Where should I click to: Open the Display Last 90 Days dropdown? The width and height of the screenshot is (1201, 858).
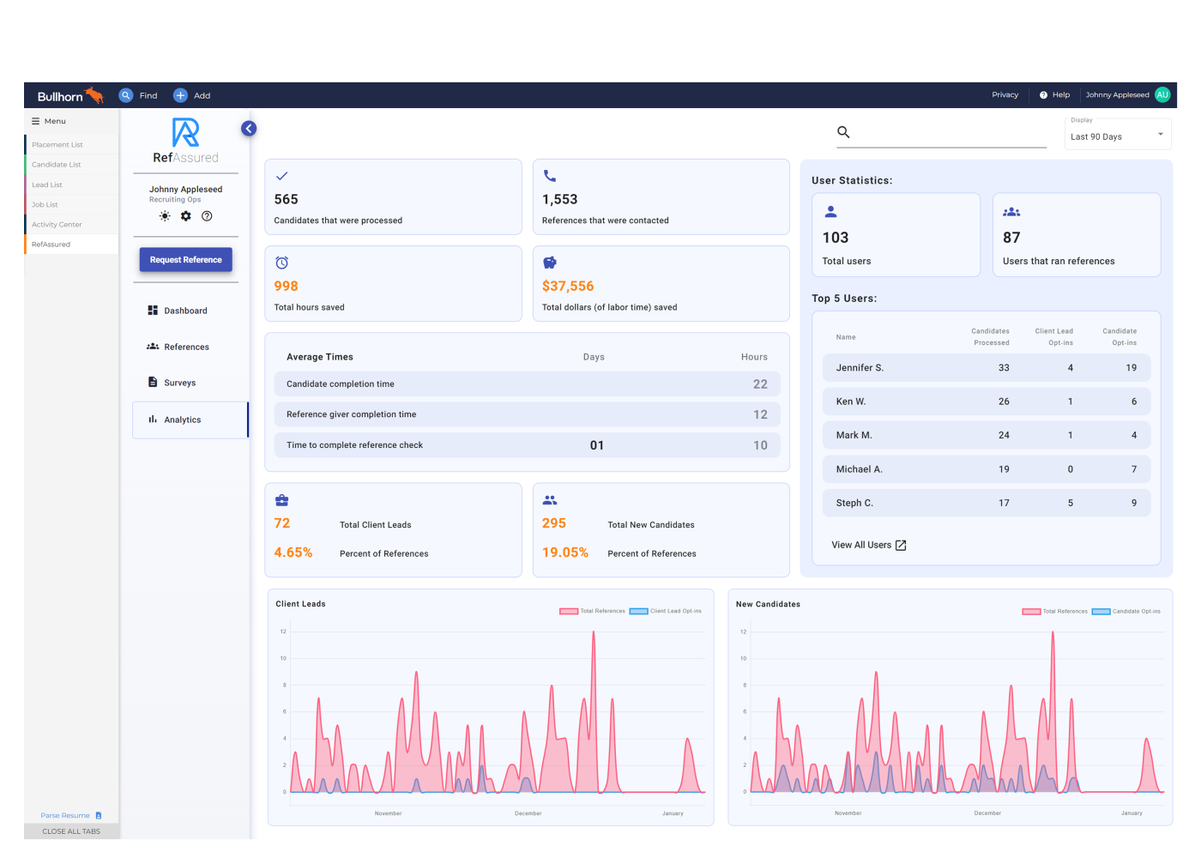pyautogui.click(x=1117, y=136)
